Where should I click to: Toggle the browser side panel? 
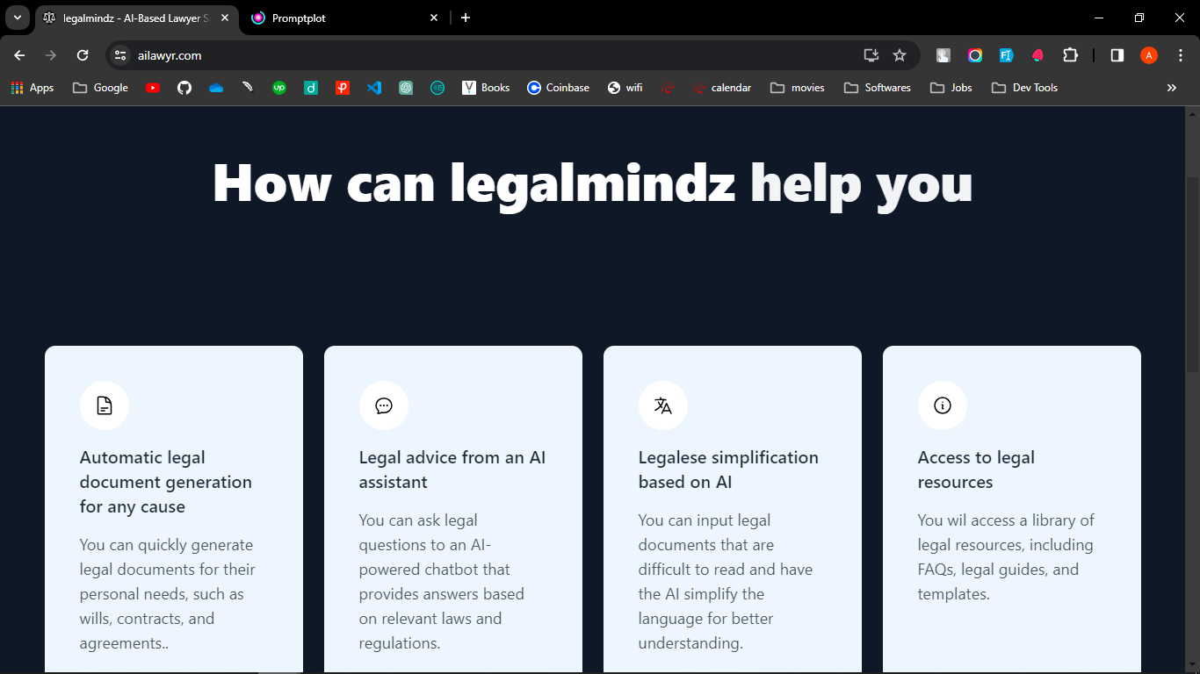(x=1117, y=55)
